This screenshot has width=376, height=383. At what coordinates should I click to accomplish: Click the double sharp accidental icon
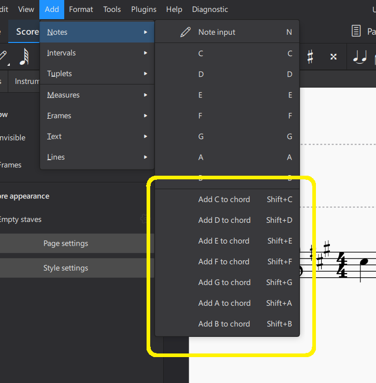[334, 56]
